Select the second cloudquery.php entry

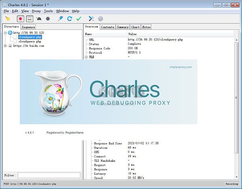pyautogui.click(x=30, y=42)
